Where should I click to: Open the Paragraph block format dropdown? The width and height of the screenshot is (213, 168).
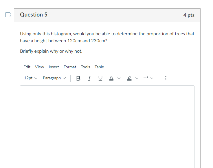pos(54,78)
